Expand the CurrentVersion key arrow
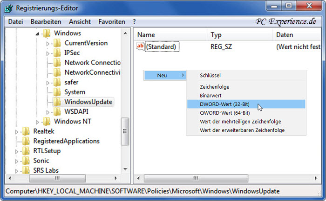Screen dimensions: 326x201 pyautogui.click(x=48, y=43)
